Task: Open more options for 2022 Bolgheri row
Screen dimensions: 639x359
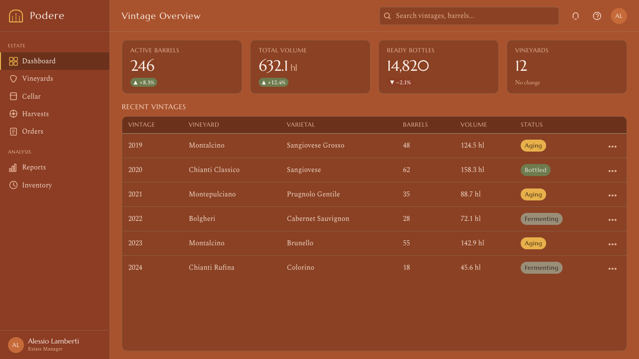Action: (x=613, y=219)
